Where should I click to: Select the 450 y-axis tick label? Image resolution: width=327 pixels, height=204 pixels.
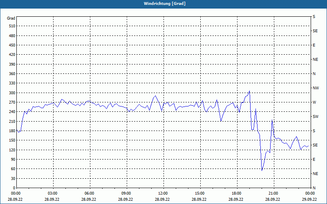(x=12, y=45)
